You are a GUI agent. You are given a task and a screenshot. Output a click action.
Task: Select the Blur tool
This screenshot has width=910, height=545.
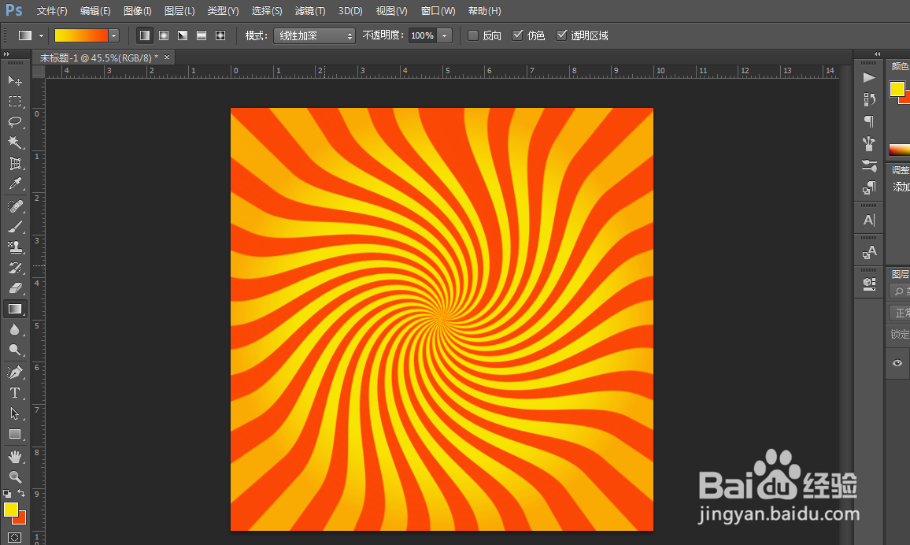pyautogui.click(x=15, y=330)
